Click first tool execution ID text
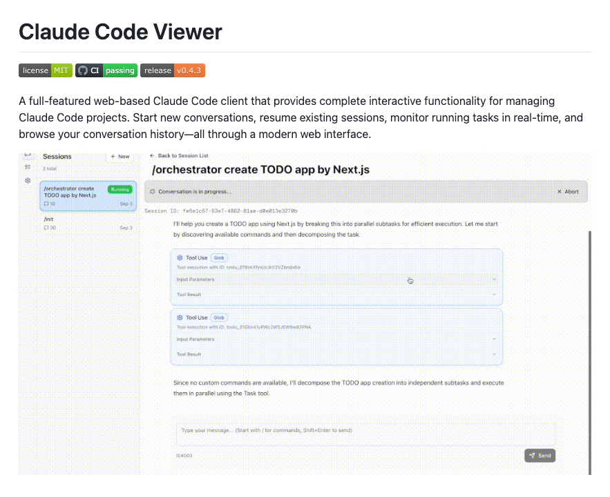The width and height of the screenshot is (610, 497). [238, 267]
